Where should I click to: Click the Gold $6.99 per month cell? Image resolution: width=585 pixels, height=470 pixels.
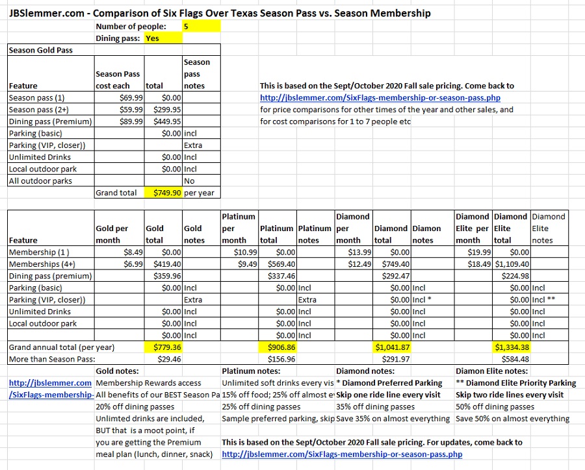(x=120, y=264)
